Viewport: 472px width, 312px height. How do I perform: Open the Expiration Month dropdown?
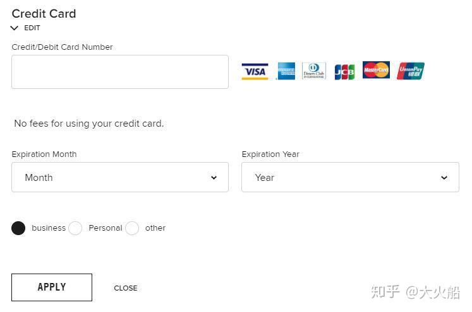(x=120, y=177)
